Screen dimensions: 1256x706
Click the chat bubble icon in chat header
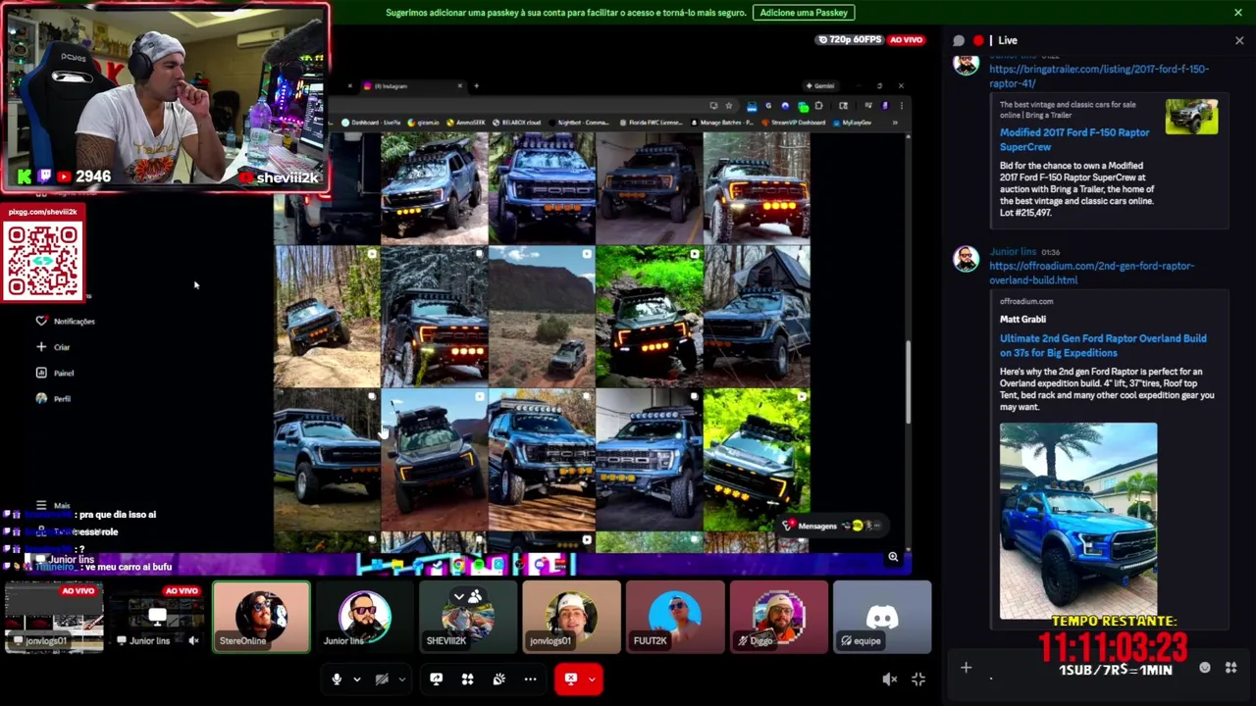[959, 40]
